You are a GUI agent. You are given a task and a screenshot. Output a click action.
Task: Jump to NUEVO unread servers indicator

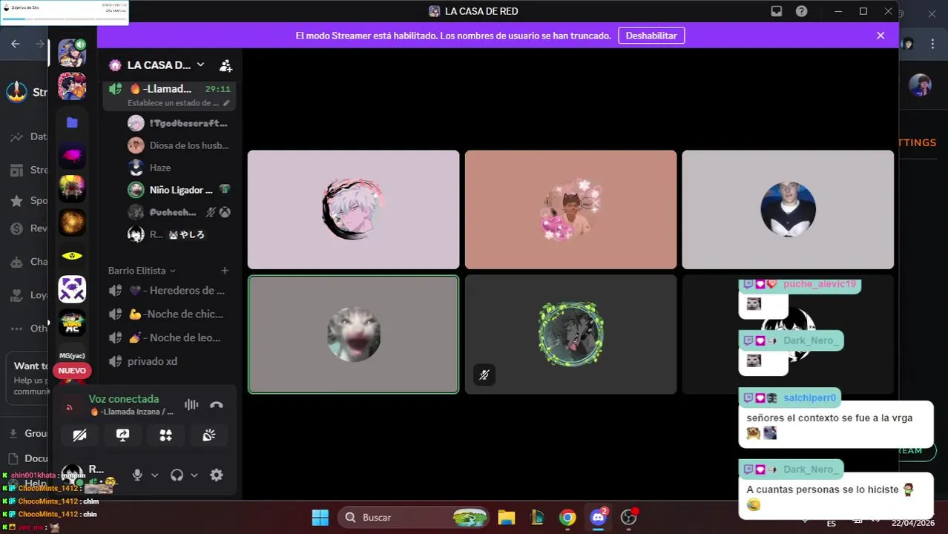coord(72,370)
